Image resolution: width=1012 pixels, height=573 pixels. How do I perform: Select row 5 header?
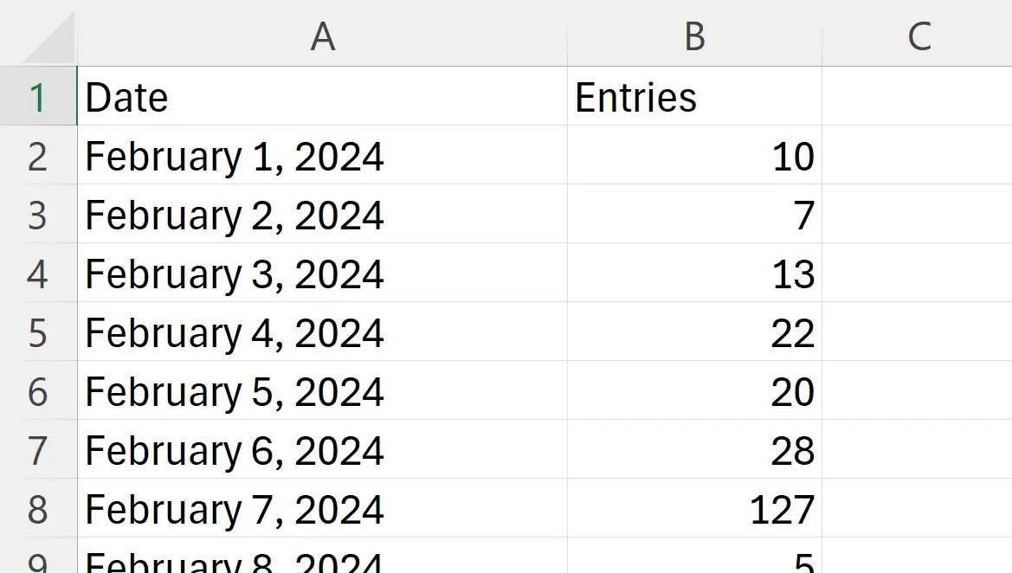[x=39, y=333]
